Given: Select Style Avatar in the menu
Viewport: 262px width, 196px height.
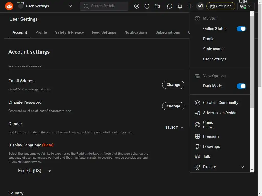Looking at the screenshot, I should click(220, 49).
